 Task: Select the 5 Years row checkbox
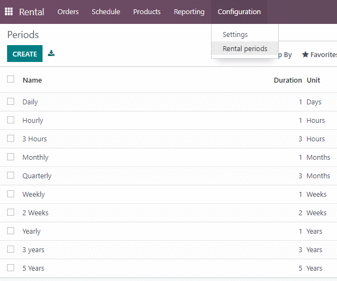[10, 268]
